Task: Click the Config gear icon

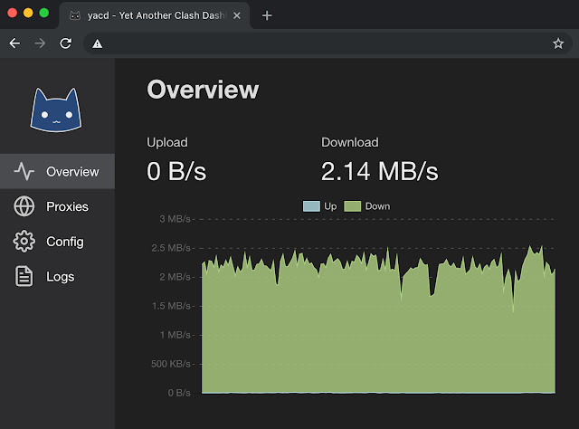Action: (x=24, y=242)
